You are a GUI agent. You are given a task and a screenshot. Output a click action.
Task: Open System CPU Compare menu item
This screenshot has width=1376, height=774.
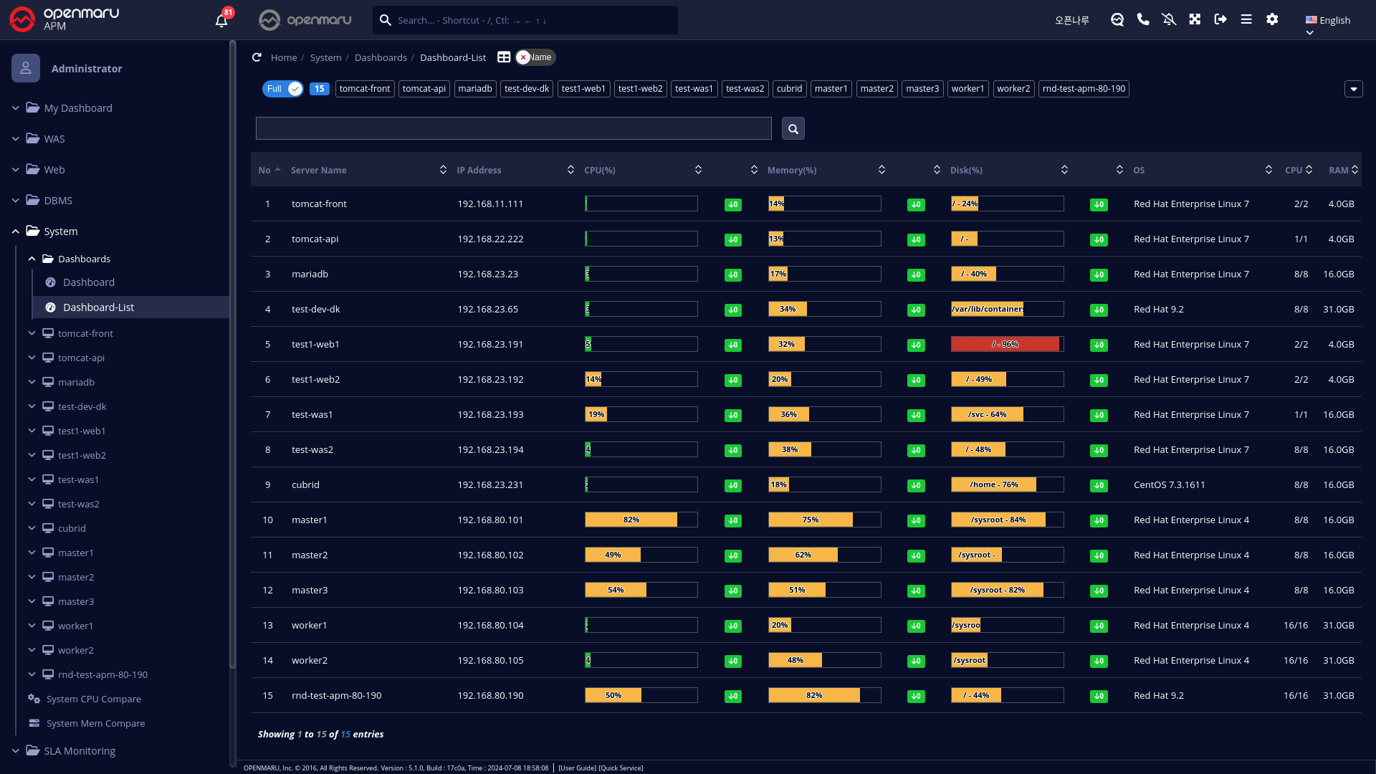pyautogui.click(x=93, y=699)
